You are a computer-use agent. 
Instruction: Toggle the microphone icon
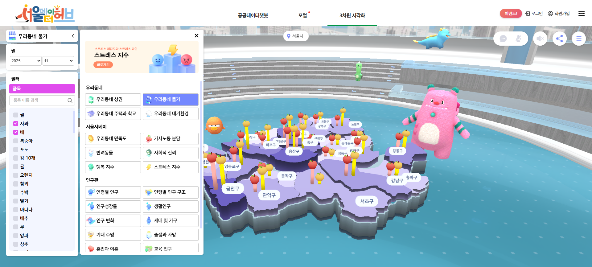[x=519, y=39]
